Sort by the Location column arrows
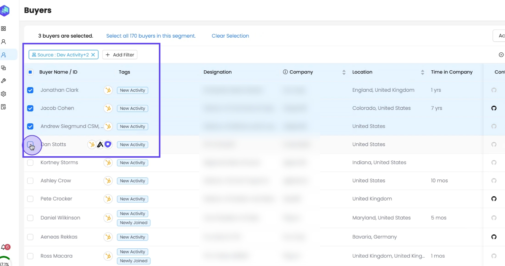This screenshot has width=505, height=266. (423, 72)
